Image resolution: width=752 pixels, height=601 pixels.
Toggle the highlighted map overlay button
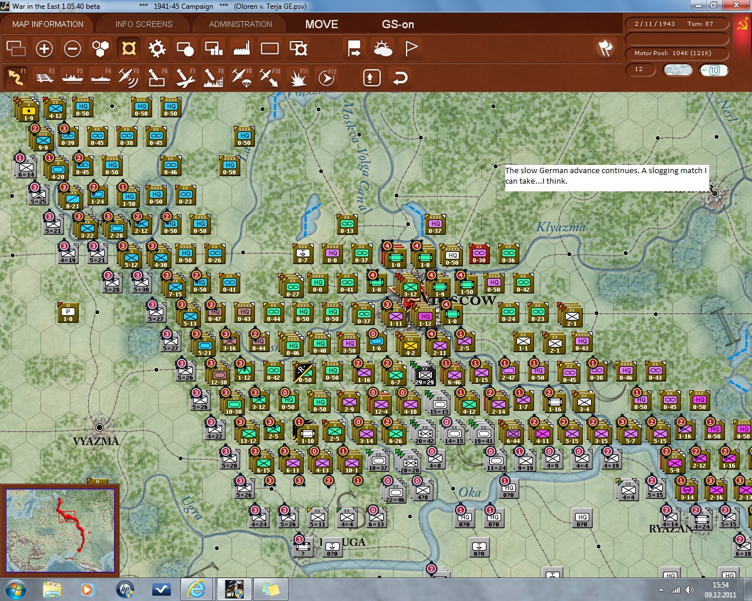point(129,48)
